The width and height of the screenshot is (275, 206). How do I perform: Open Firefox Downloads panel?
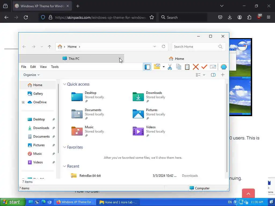230,17
